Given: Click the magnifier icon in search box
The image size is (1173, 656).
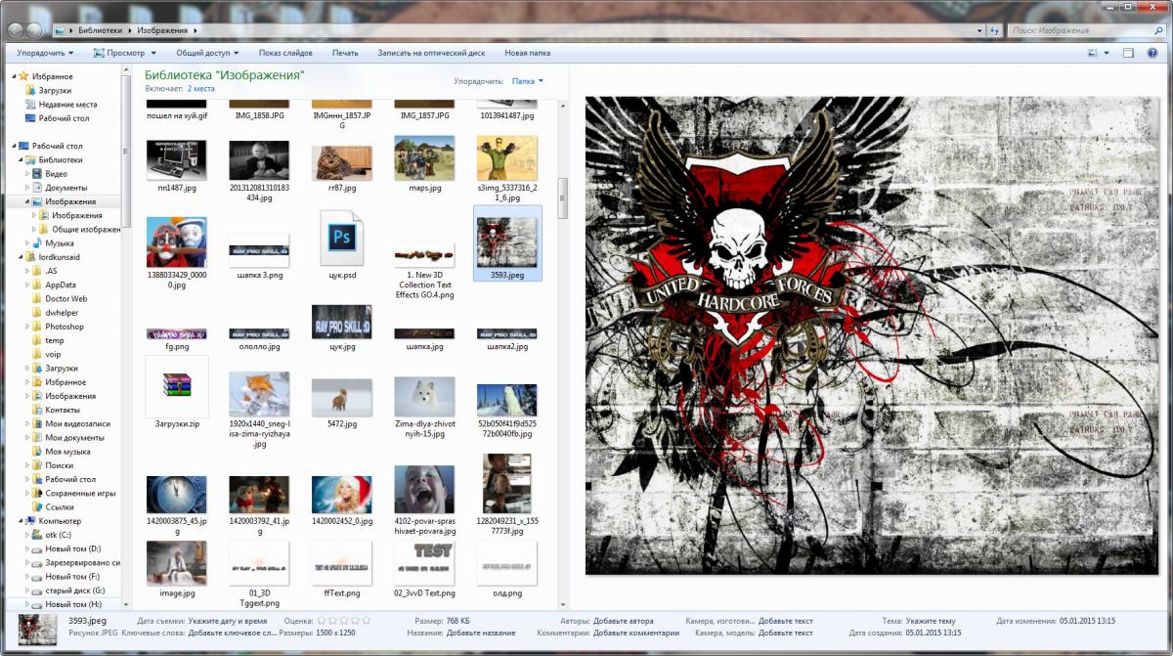Looking at the screenshot, I should click(1160, 31).
